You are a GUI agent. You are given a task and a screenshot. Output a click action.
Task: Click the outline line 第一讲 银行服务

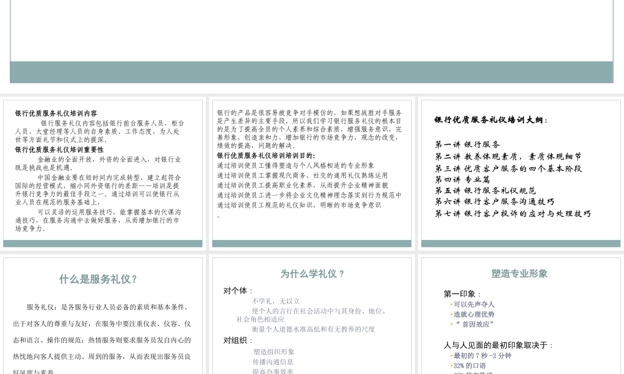tap(467, 144)
